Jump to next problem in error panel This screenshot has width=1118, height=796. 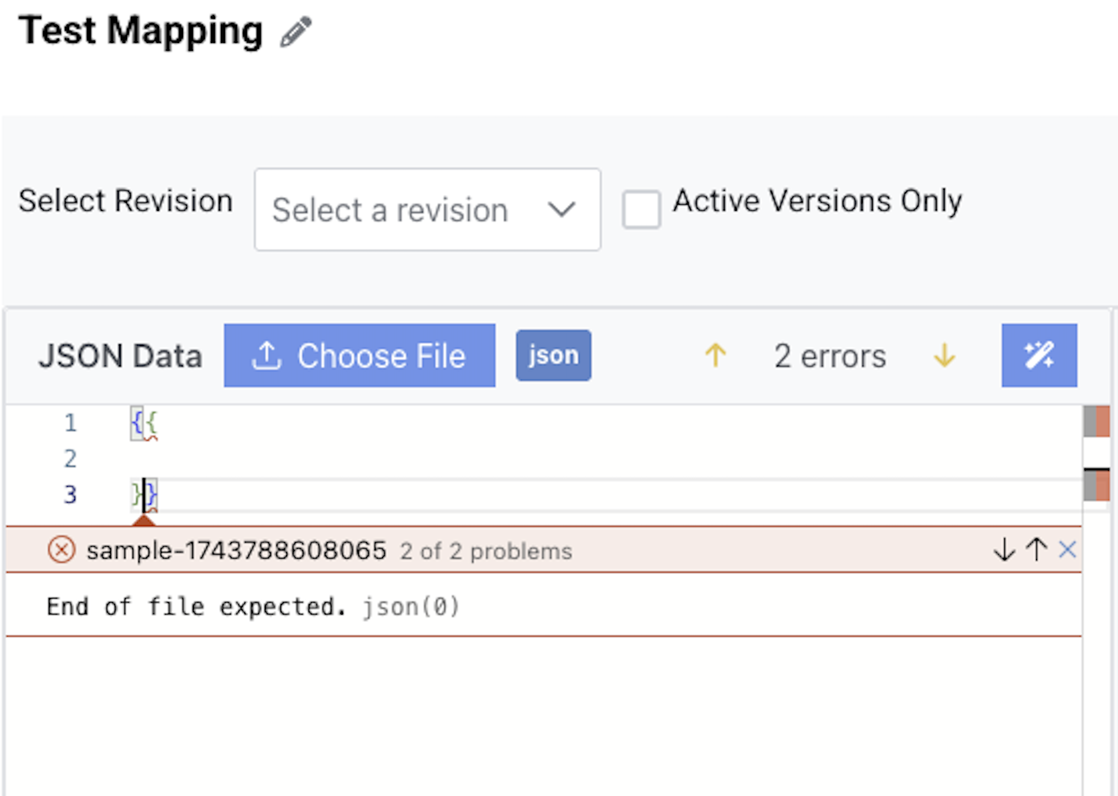pos(1004,550)
